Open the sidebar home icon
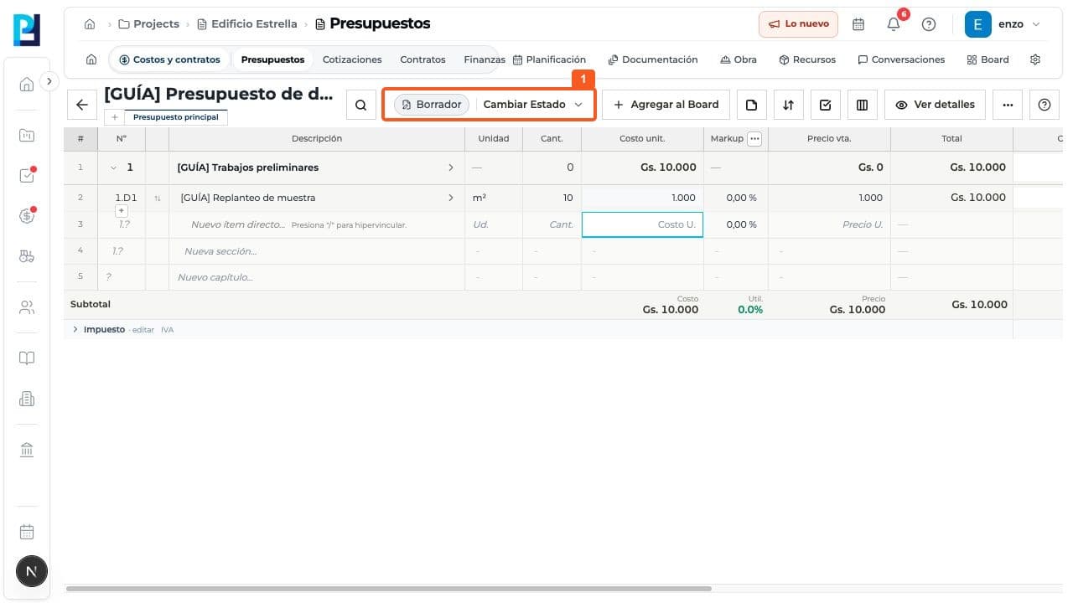The height and width of the screenshot is (603, 1073). (27, 84)
